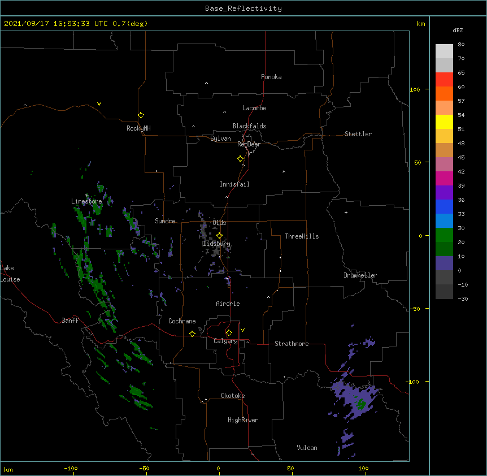
Task: Click the ThreeHills label
Action: pyautogui.click(x=302, y=236)
